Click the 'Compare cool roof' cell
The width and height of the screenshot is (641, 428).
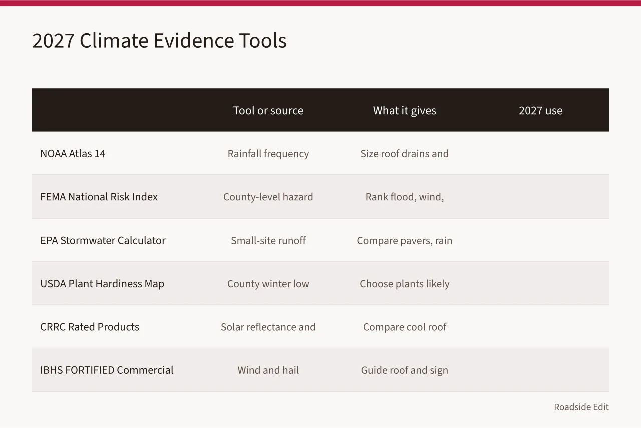[405, 327]
